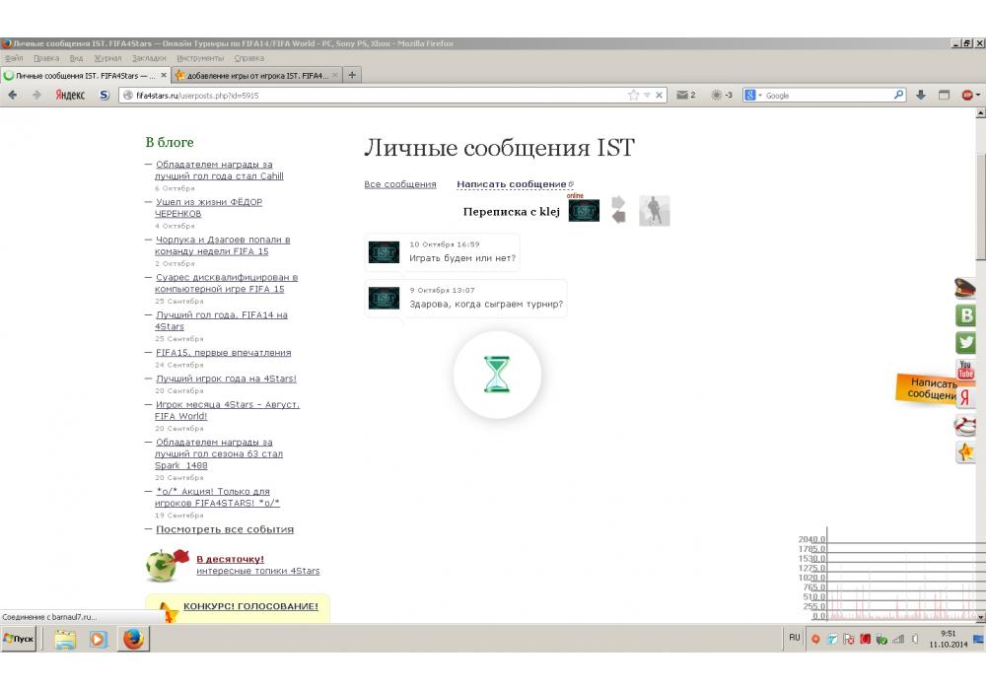Open the Google search engine dropdown
Screen dimensions: 986x690
click(x=753, y=96)
